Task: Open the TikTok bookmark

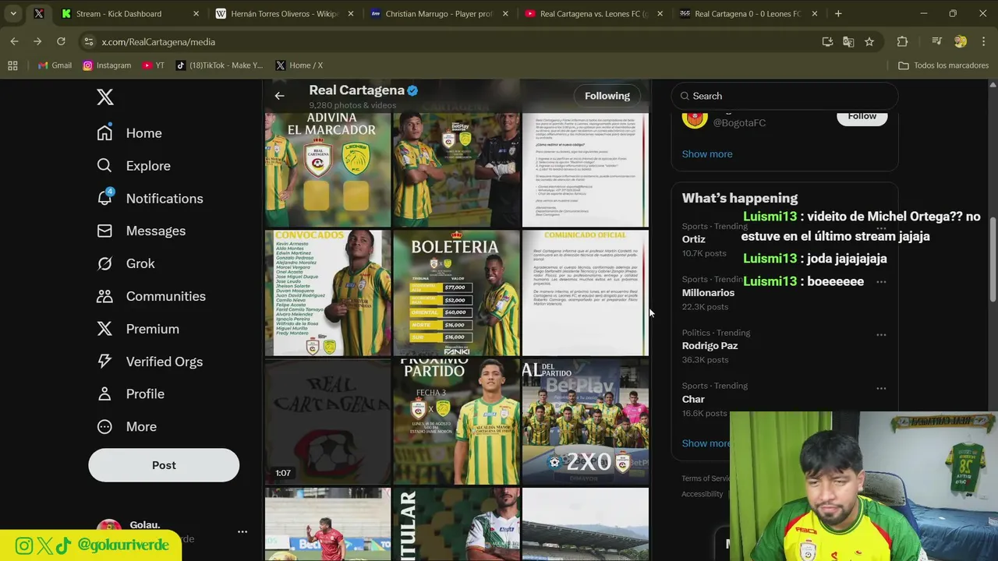Action: [x=220, y=65]
